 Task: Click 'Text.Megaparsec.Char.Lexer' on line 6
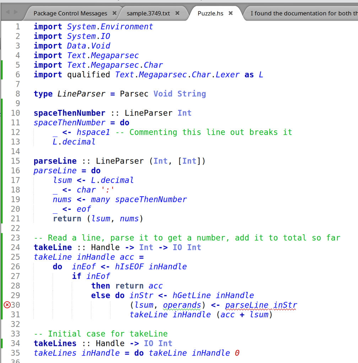(x=177, y=75)
